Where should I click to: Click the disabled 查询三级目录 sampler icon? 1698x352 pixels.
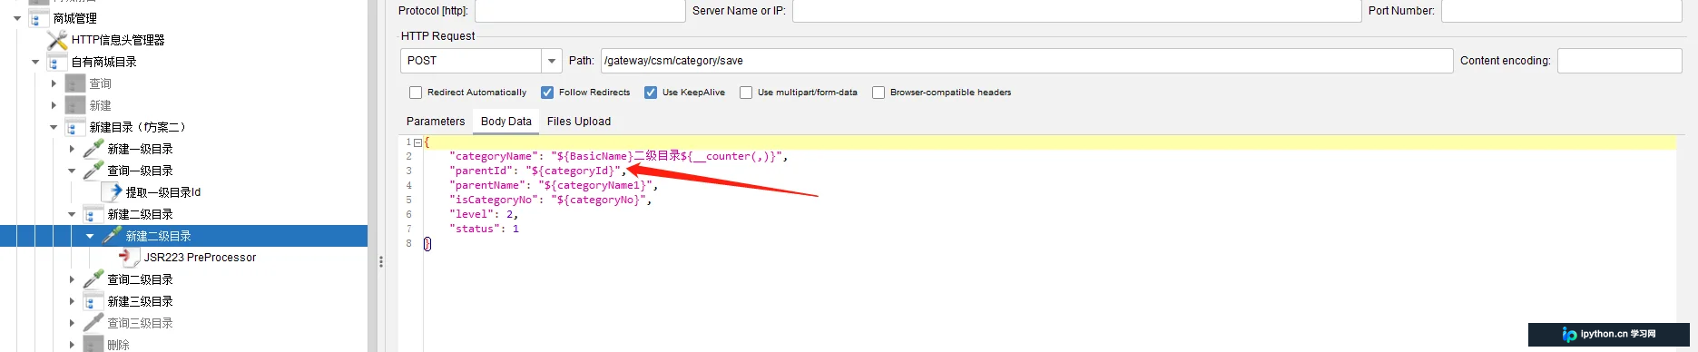[93, 323]
